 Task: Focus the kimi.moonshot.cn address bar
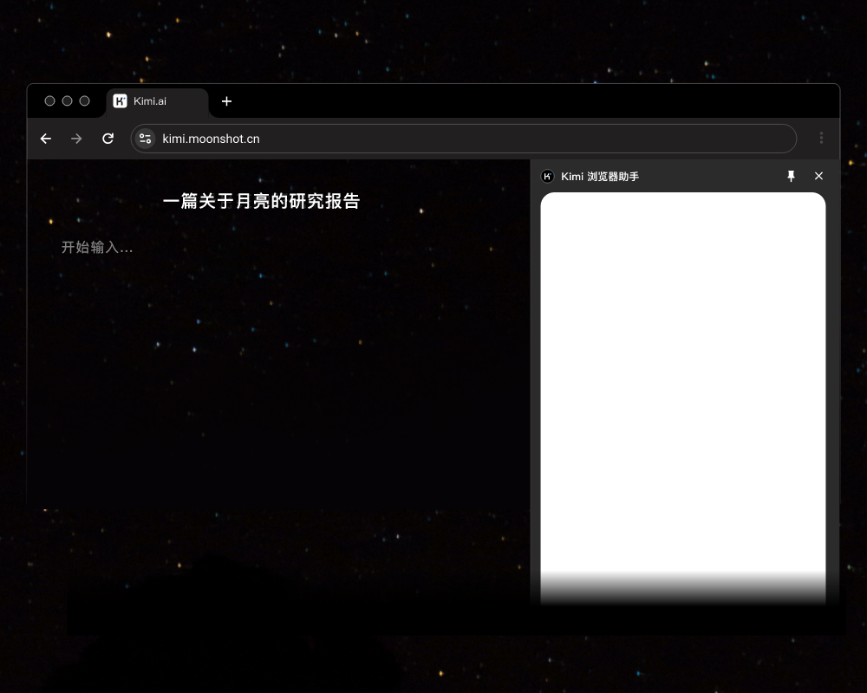(x=463, y=139)
